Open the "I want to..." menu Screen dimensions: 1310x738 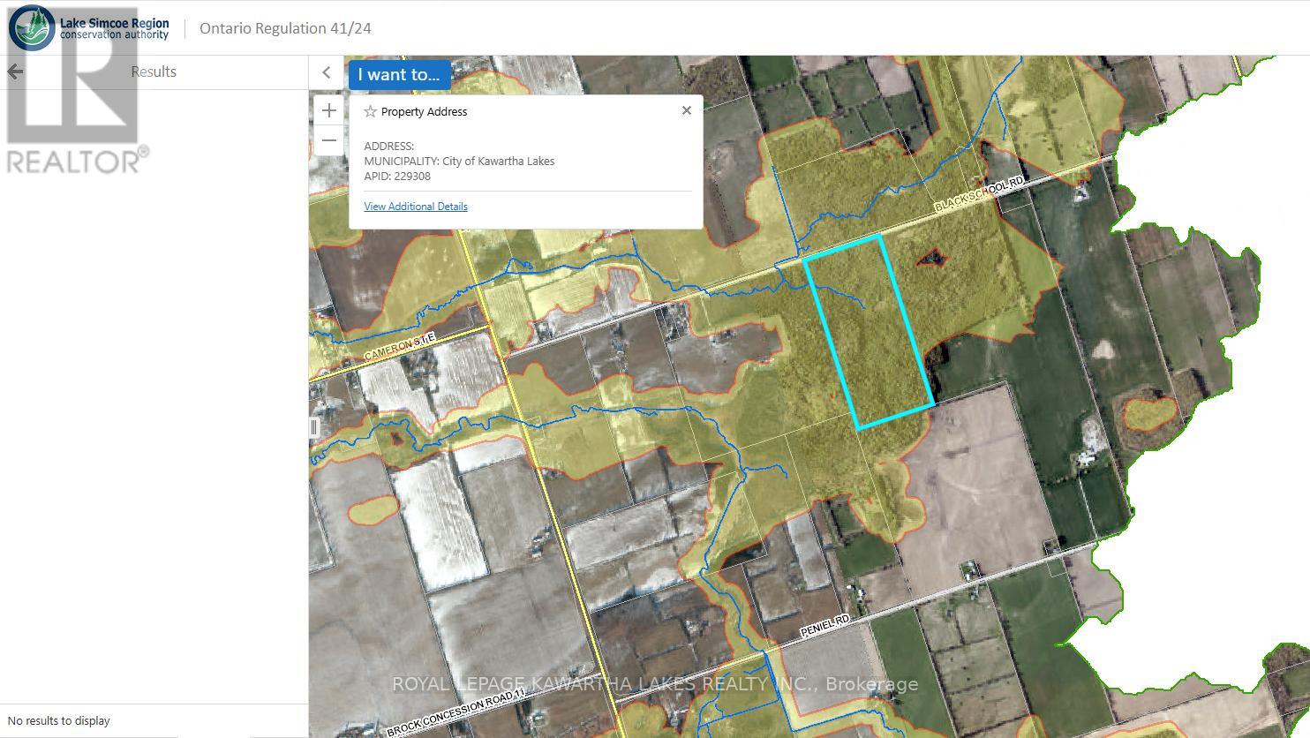399,75
